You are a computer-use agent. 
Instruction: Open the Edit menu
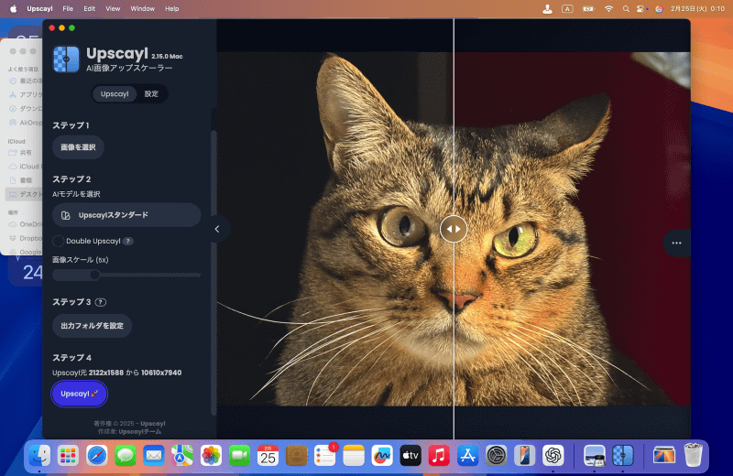[89, 8]
